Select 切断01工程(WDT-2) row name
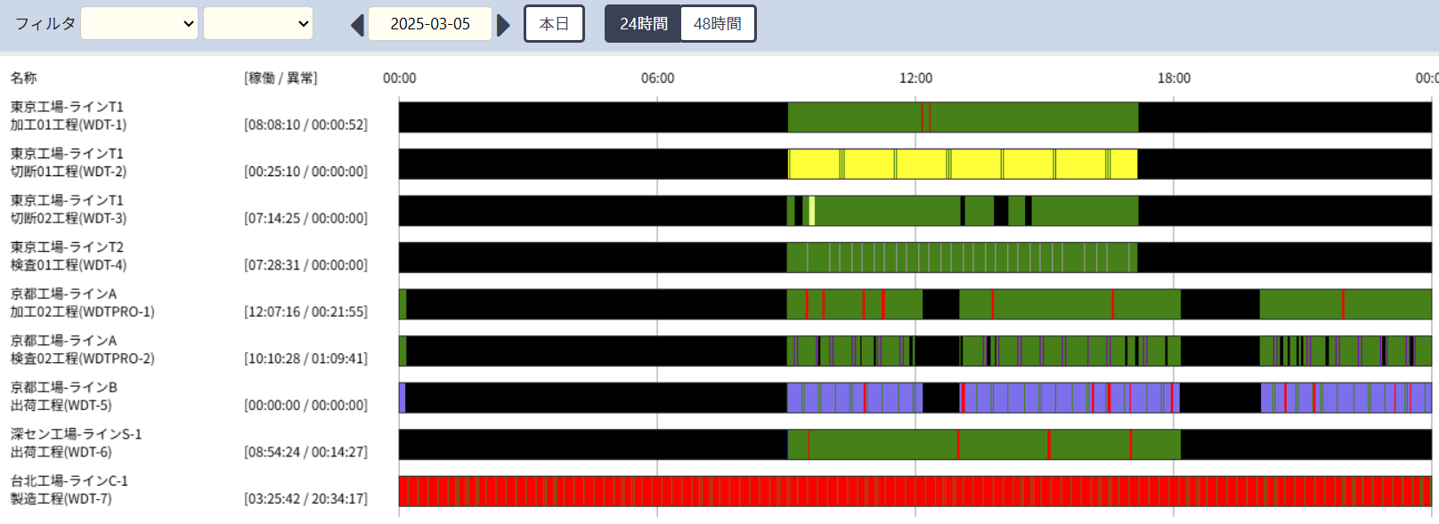 point(69,172)
